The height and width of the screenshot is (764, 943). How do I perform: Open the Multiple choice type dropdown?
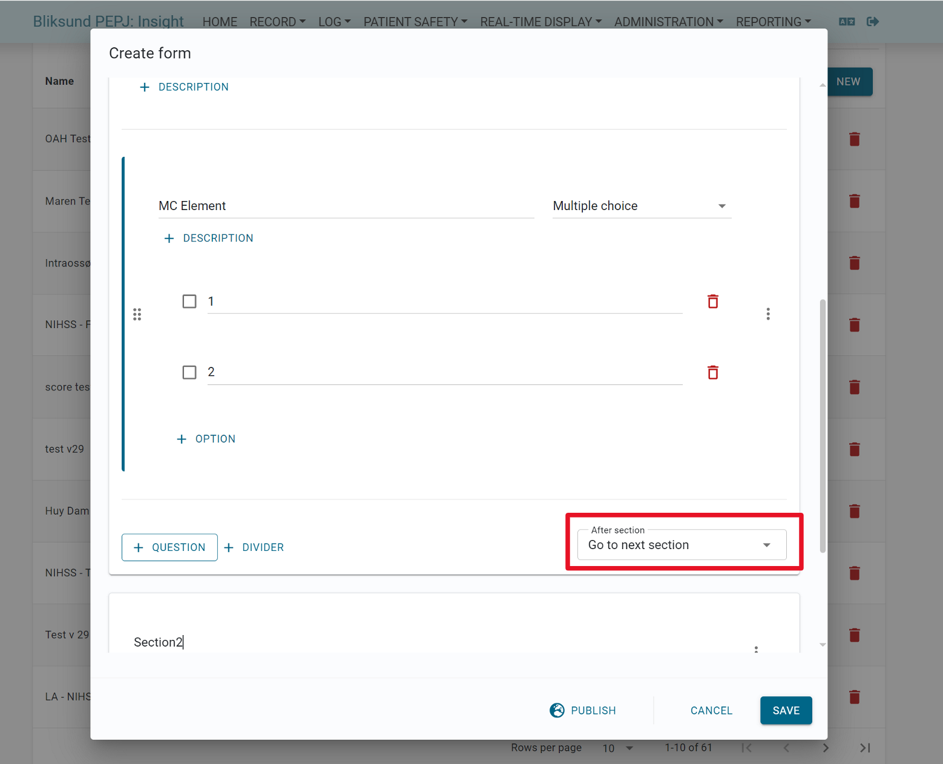point(642,206)
